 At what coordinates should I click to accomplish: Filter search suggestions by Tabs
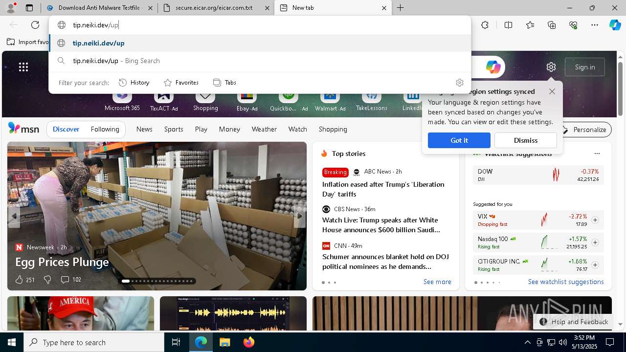224,83
